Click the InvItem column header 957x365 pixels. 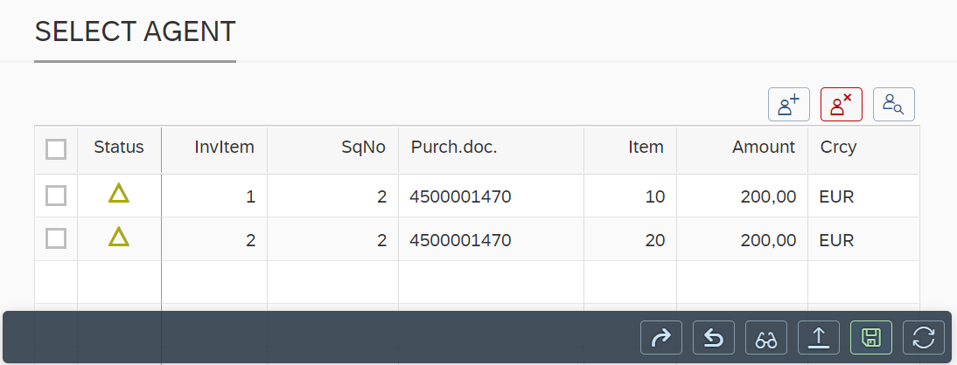(x=225, y=148)
